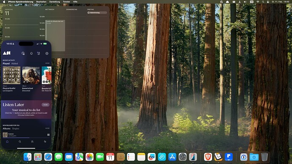Open the Trash in the Dock

pos(264,157)
